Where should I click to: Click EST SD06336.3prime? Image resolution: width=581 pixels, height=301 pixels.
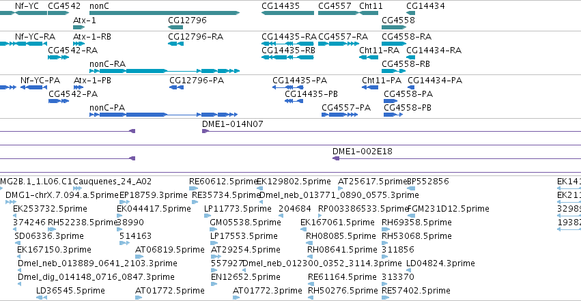pos(18,243)
